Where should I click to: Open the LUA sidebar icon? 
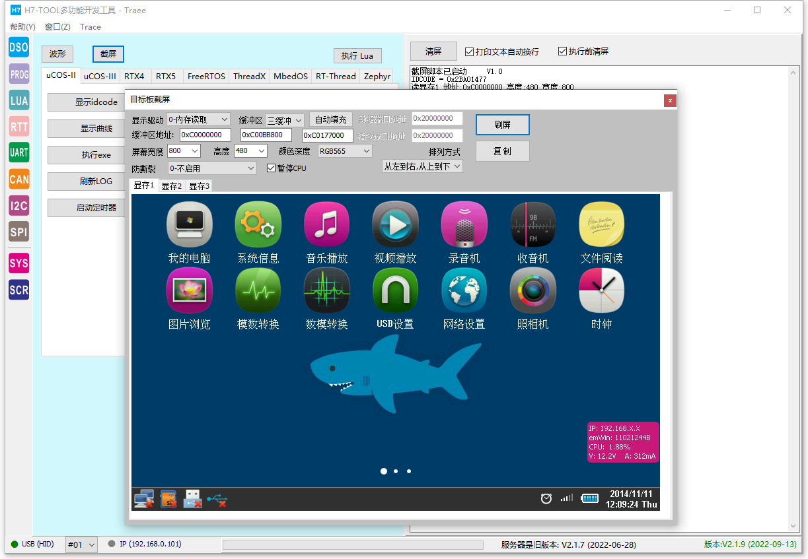(x=19, y=100)
